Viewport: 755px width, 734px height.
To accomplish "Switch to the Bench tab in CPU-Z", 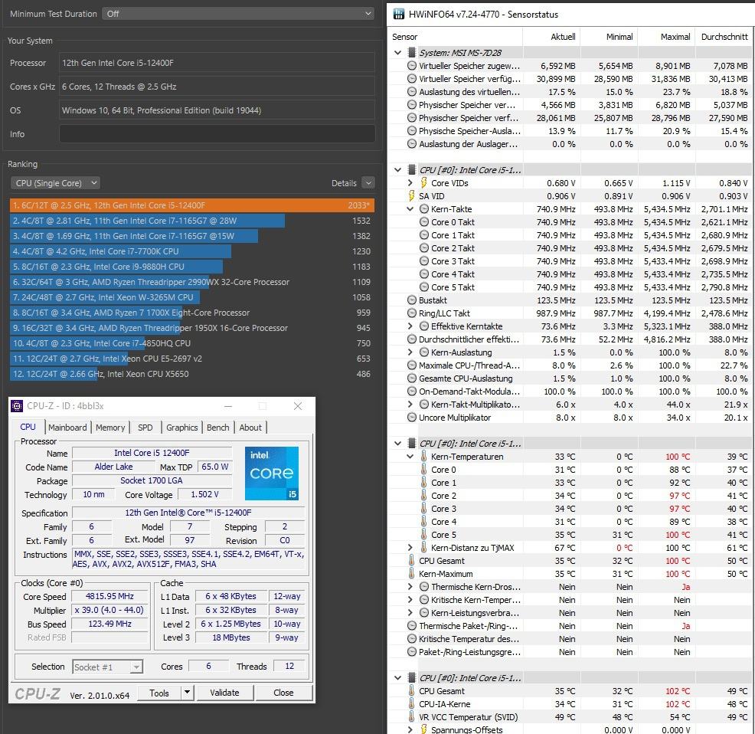I will [x=218, y=428].
